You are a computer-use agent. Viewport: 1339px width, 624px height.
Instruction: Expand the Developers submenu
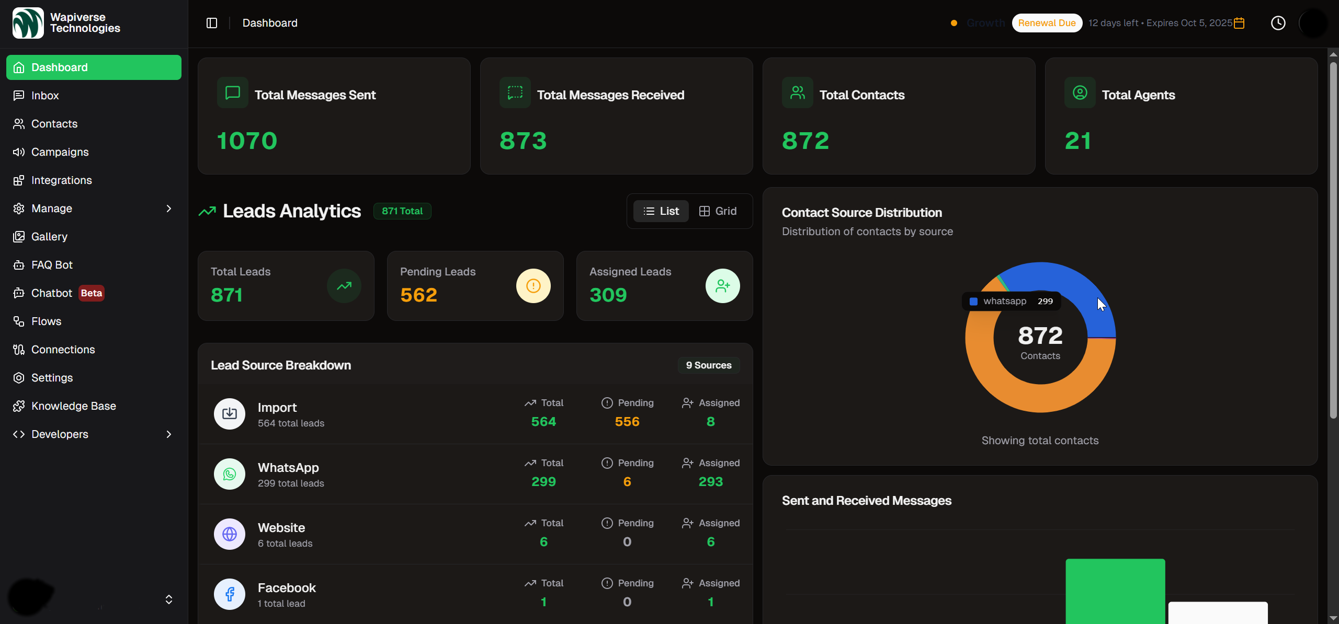(168, 434)
